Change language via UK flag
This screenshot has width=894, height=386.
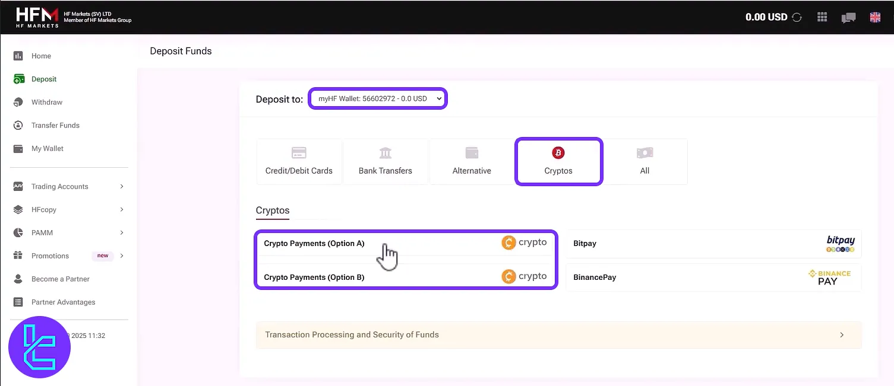[875, 17]
